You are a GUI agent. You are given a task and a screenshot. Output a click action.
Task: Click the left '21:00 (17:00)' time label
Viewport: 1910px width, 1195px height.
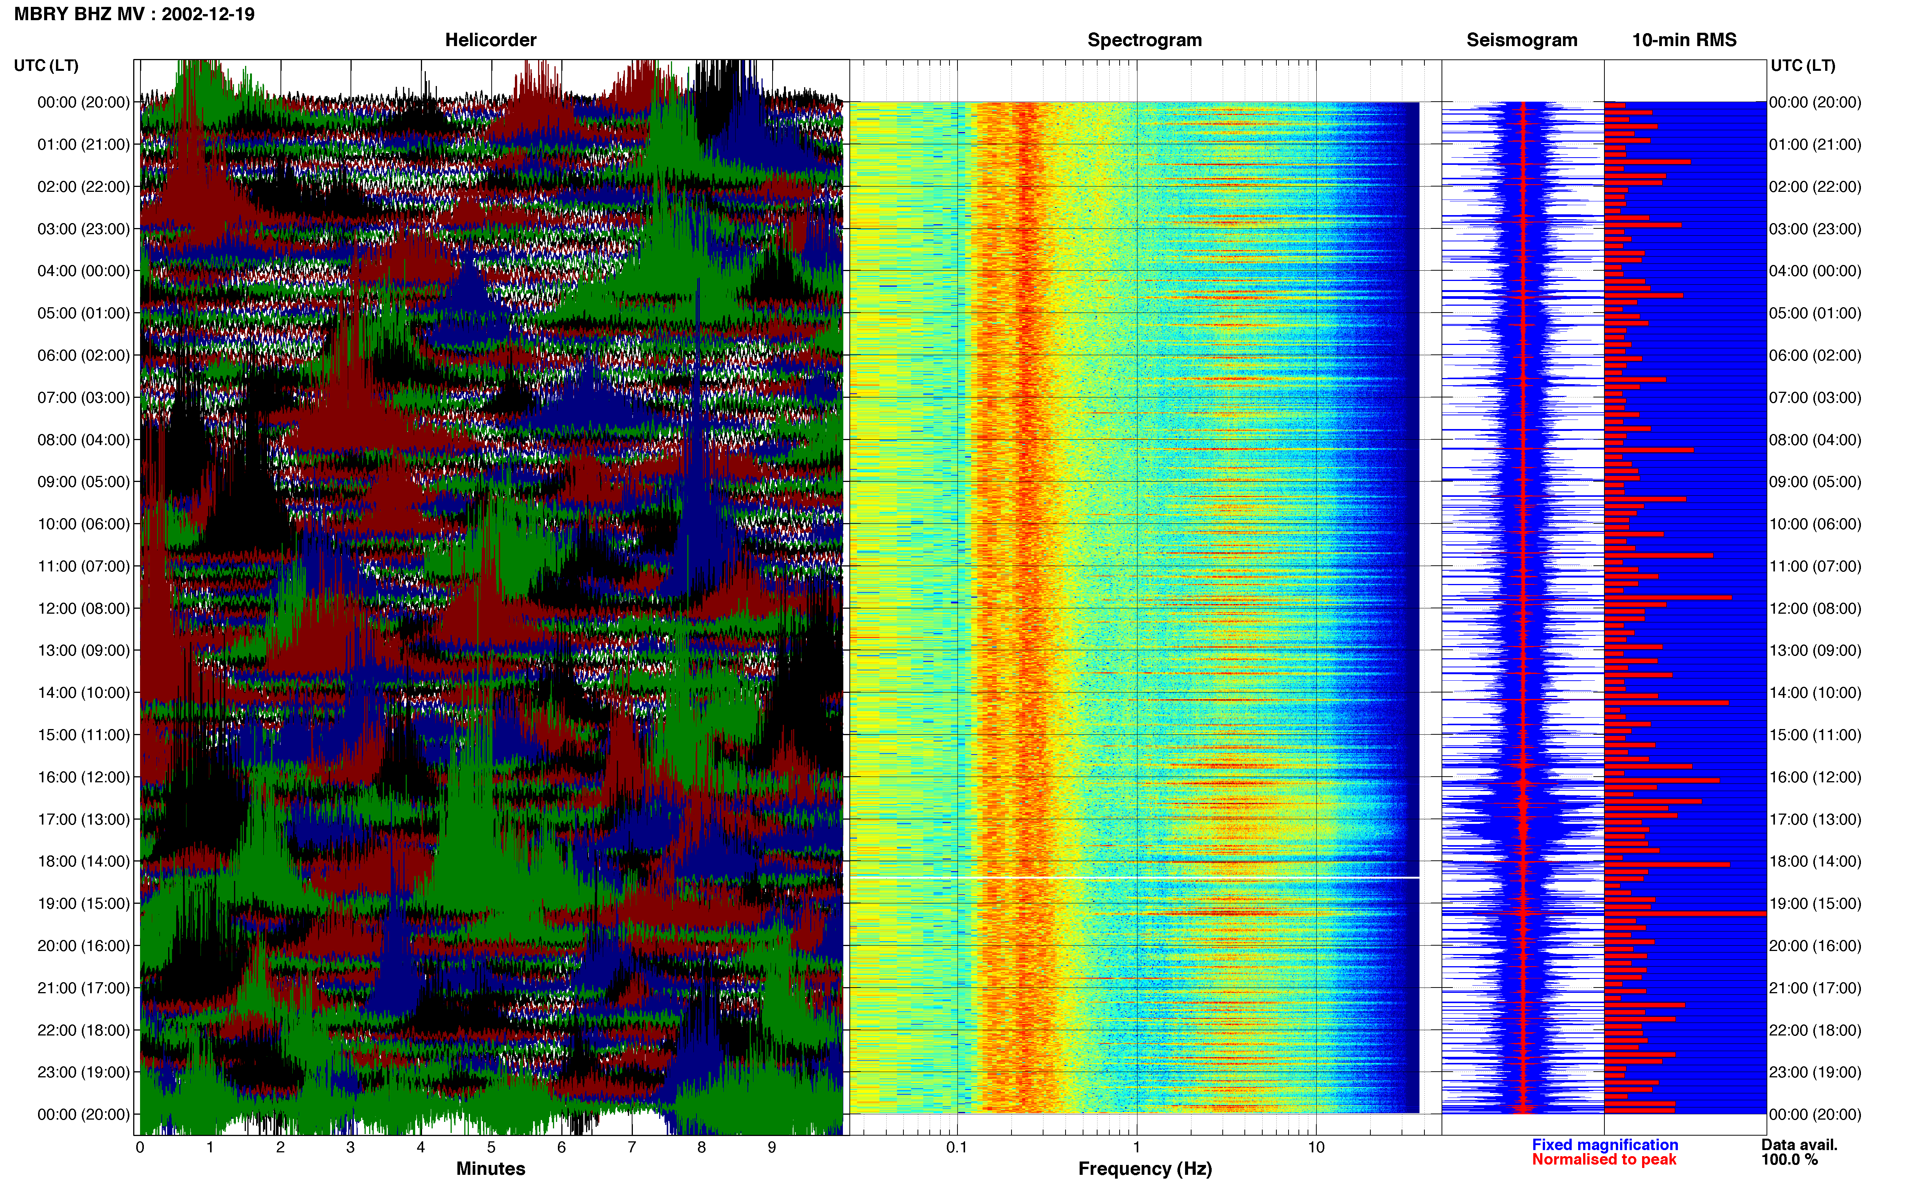[x=84, y=988]
